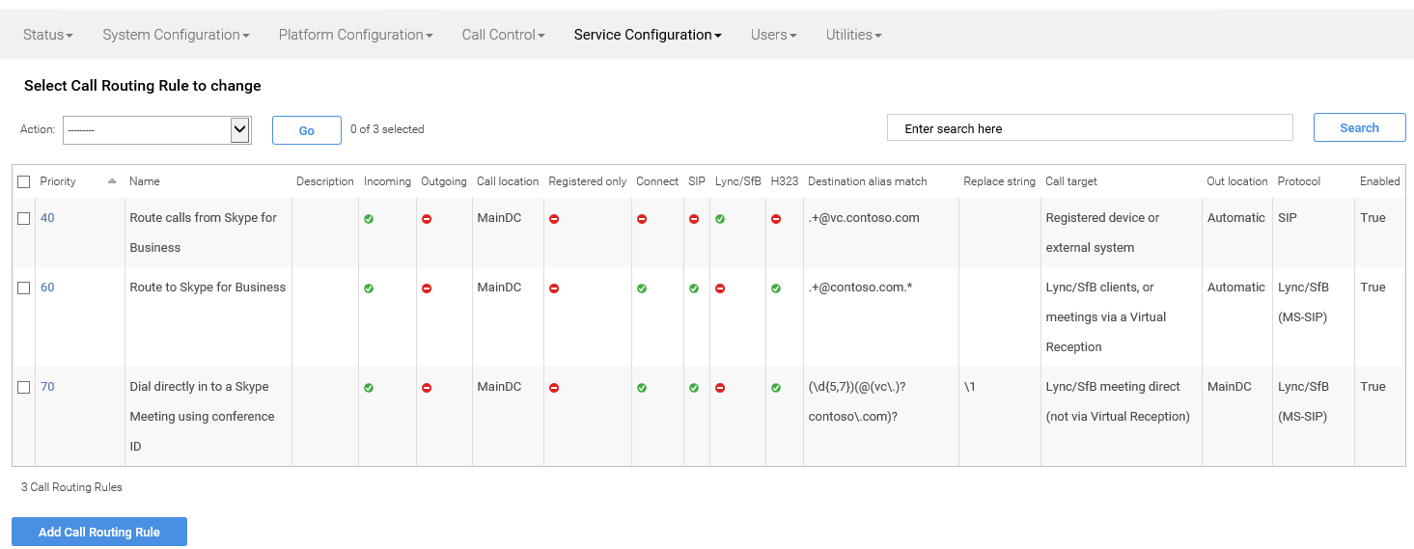The height and width of the screenshot is (549, 1414).
Task: Toggle the select-all checkbox in table header
Action: (x=24, y=181)
